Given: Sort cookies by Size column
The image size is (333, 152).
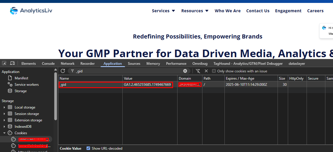Looking at the screenshot, I should click(283, 78).
